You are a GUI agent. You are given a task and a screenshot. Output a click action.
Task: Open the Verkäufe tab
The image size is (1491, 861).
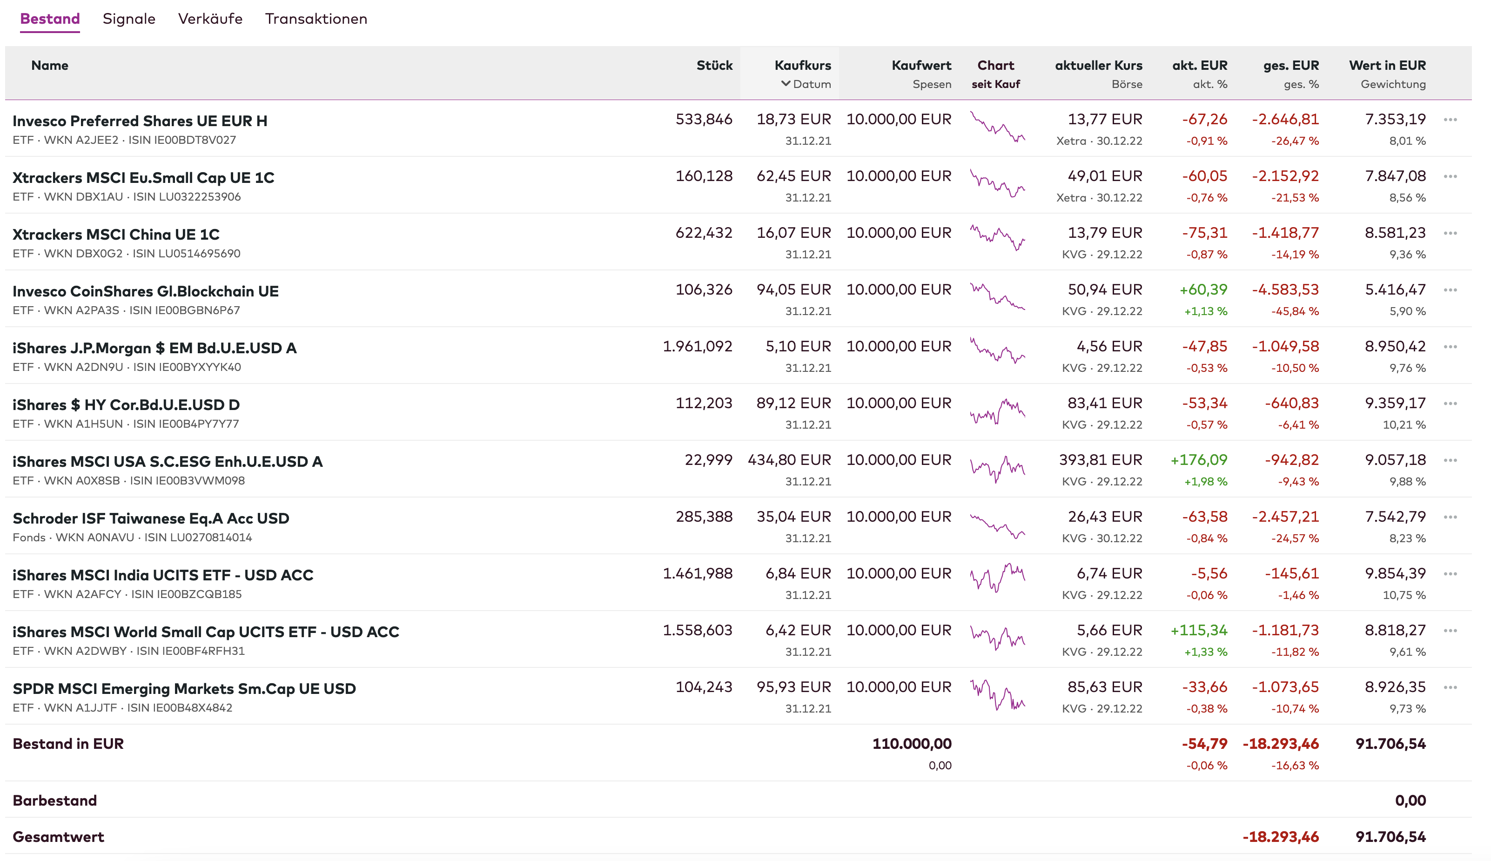point(210,19)
